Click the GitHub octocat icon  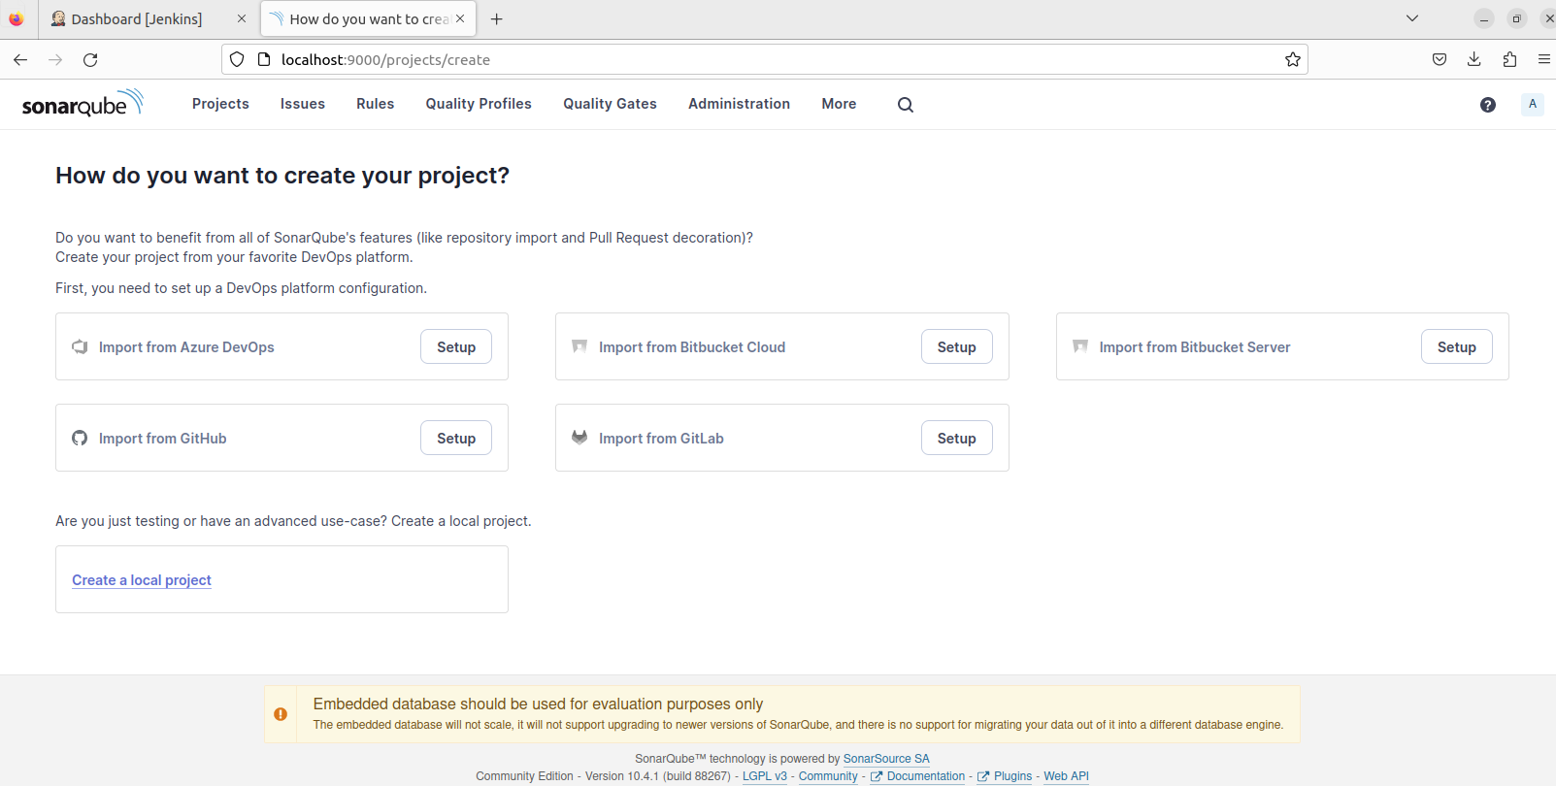pyautogui.click(x=80, y=438)
